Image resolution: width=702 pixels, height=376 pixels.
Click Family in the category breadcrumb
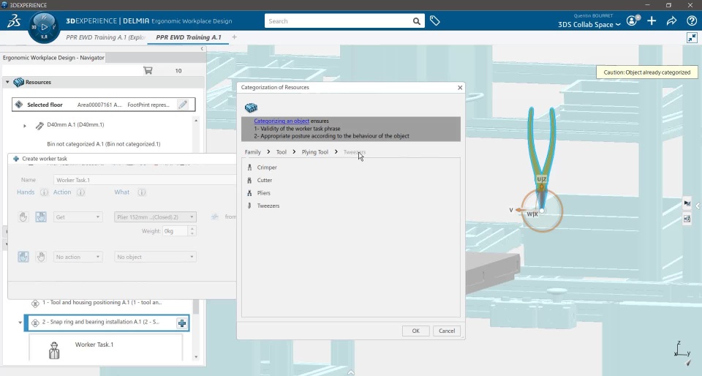pos(252,152)
